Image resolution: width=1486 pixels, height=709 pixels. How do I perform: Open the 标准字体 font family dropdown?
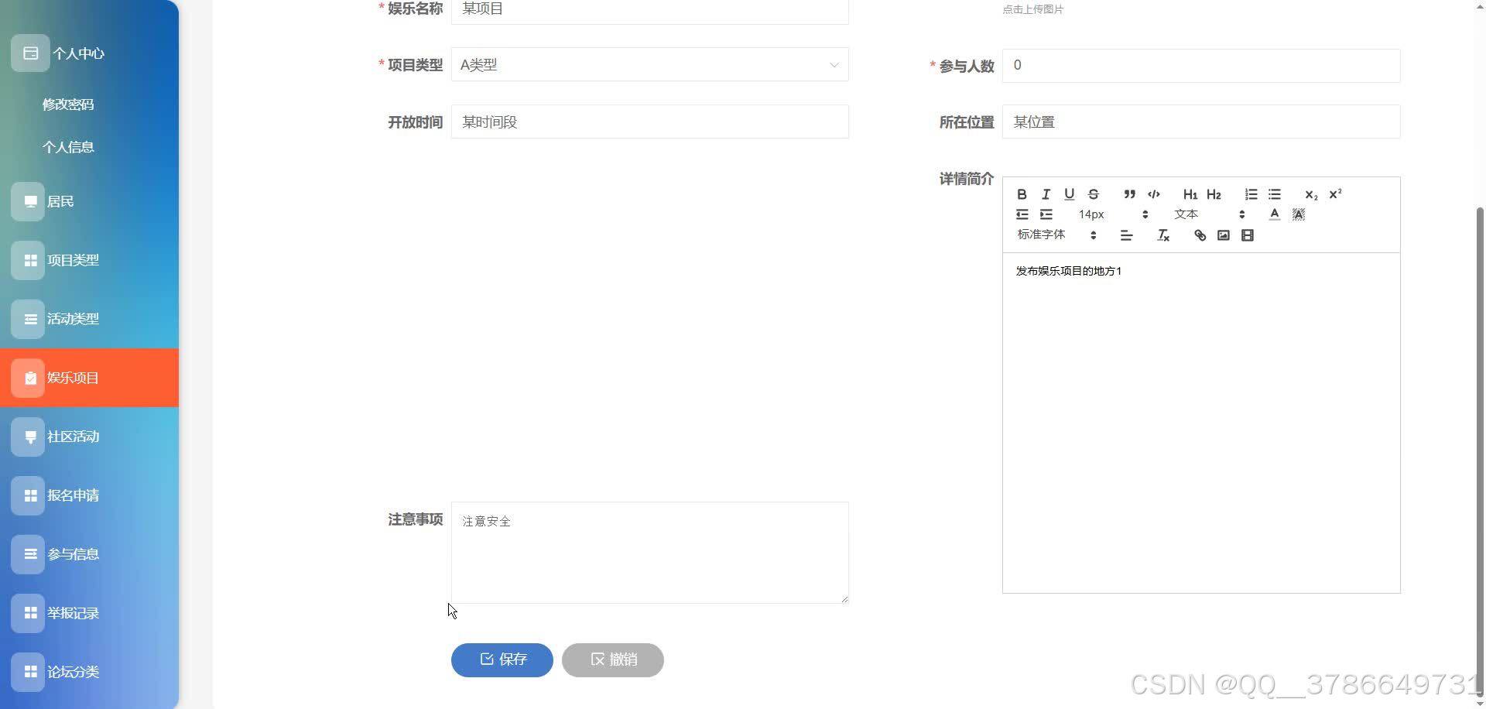click(1041, 234)
